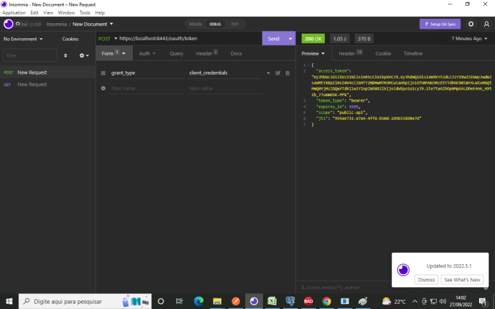Open the Tools menu

tap(84, 13)
